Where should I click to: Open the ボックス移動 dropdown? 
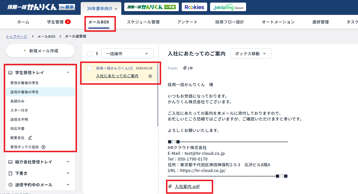point(250,53)
